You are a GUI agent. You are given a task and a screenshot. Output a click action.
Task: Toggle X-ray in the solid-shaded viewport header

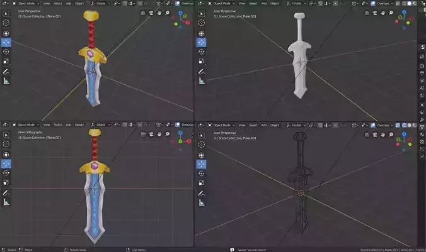pyautogui.click(x=398, y=4)
